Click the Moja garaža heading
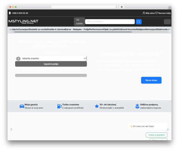Screen dimensions: 179x151 tap(31, 105)
